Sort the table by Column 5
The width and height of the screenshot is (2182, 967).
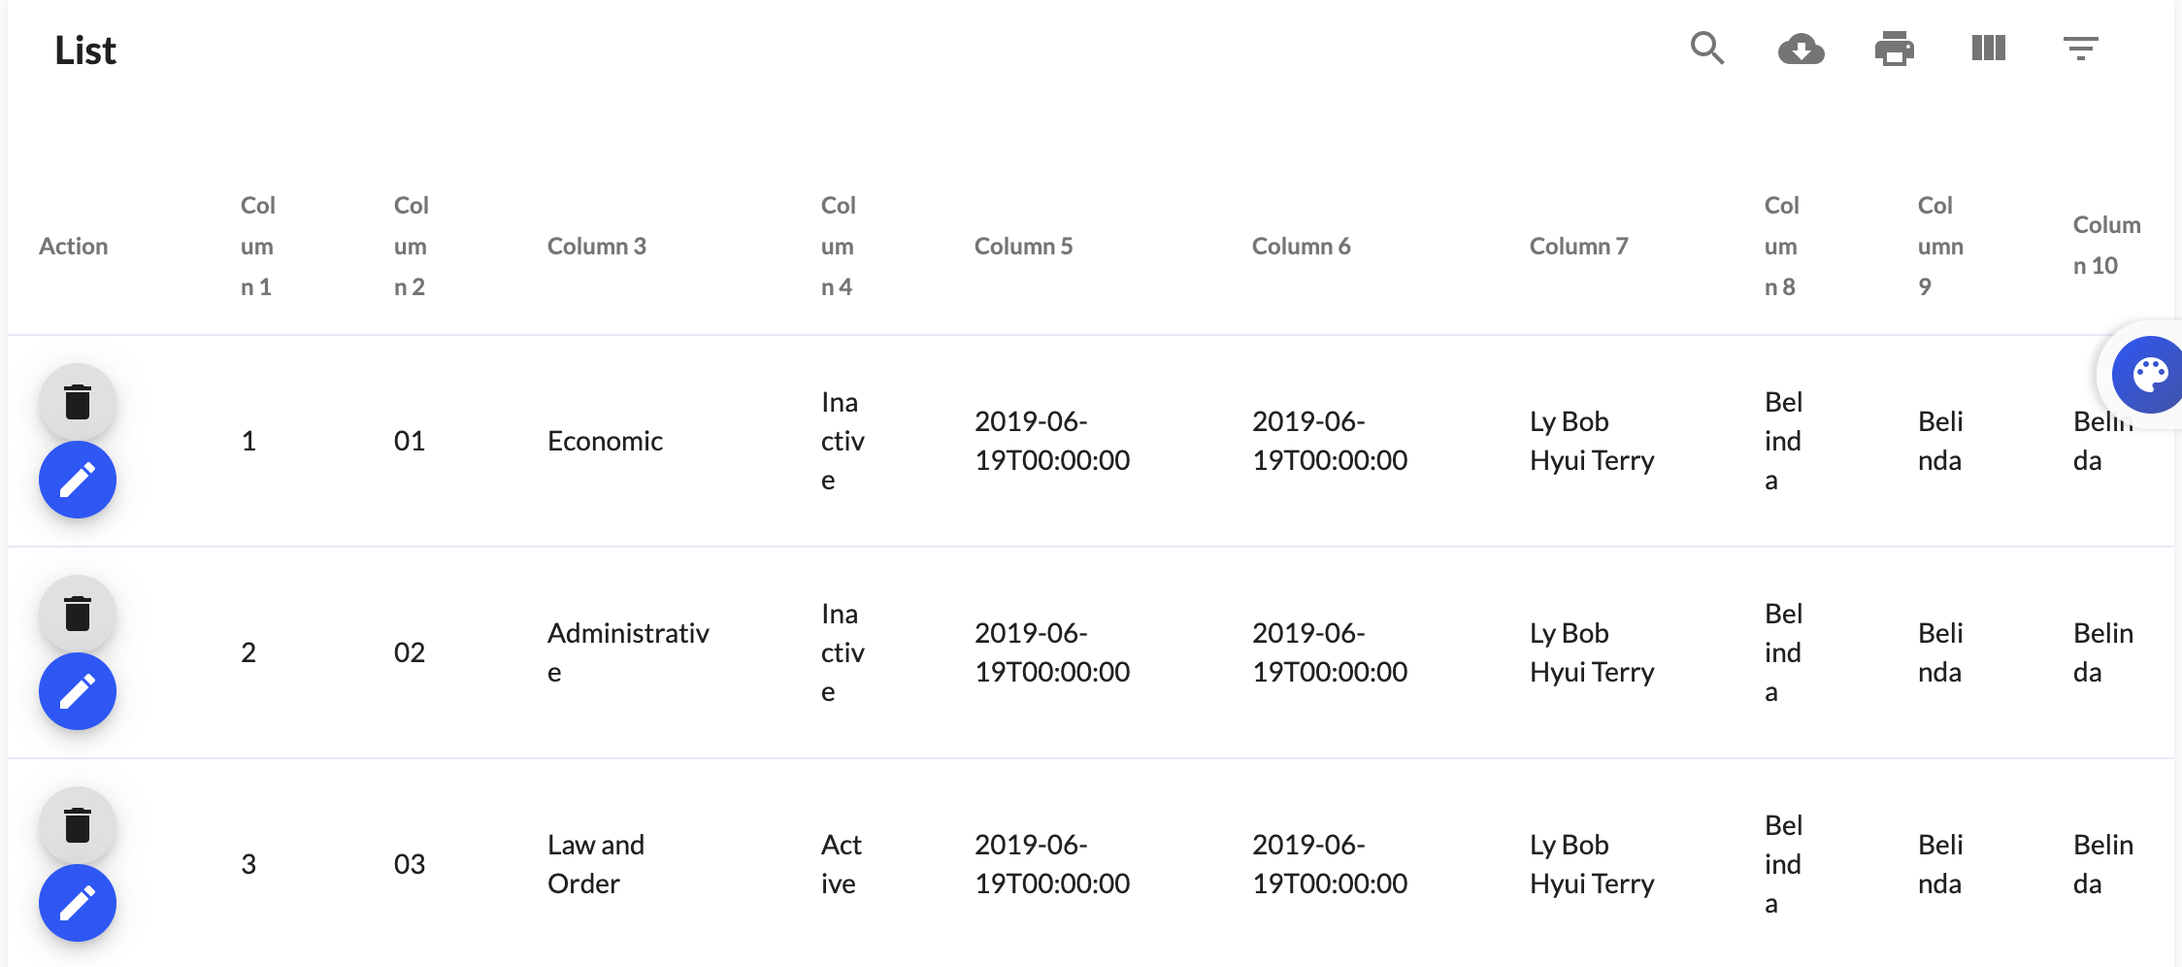(x=1023, y=246)
